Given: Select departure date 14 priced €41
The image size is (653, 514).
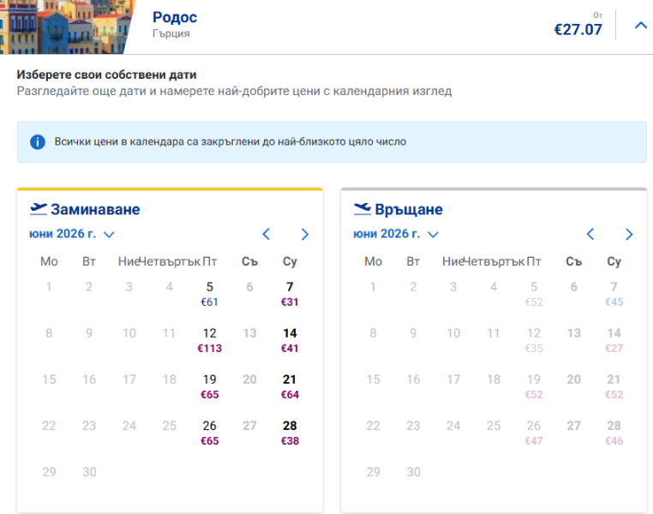Looking at the screenshot, I should pos(290,340).
